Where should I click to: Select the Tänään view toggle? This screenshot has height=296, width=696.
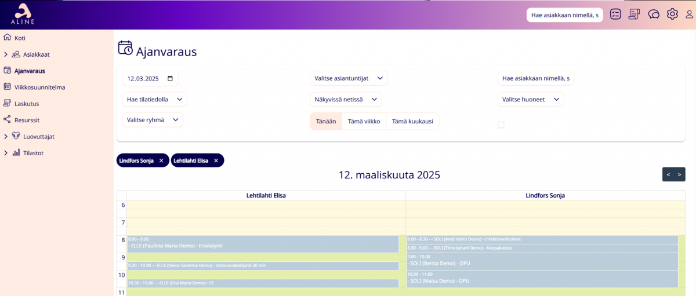(325, 121)
